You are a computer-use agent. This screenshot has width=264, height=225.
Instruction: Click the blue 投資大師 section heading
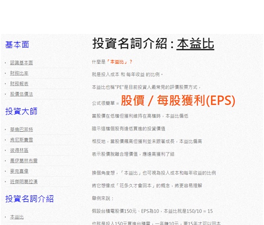21,111
